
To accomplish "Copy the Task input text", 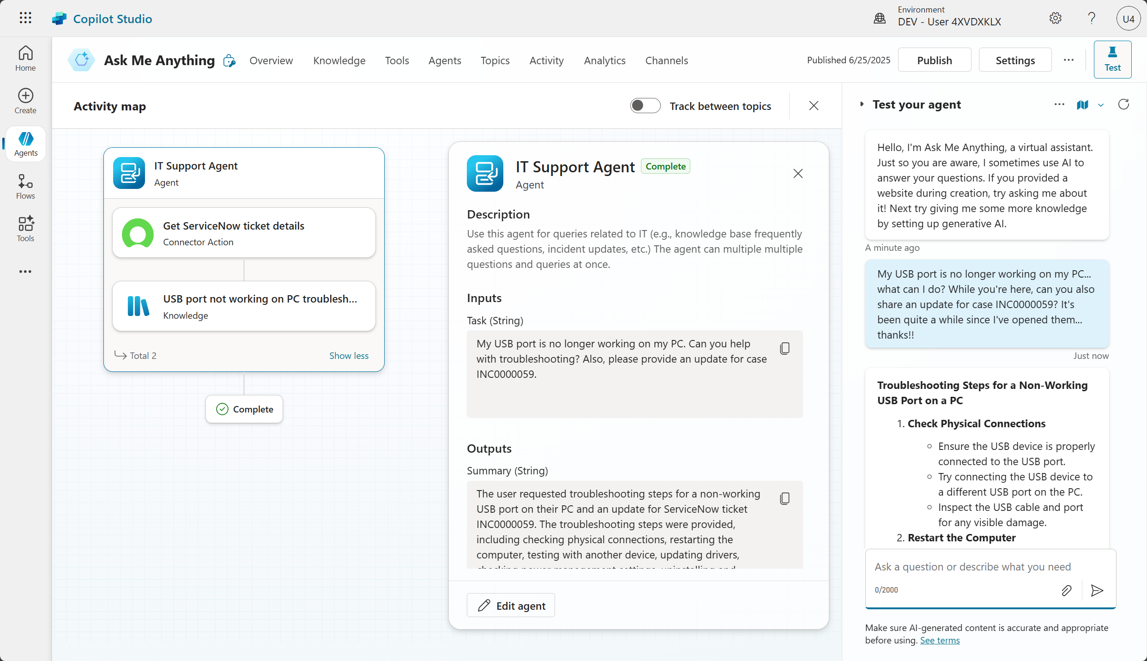I will point(785,348).
